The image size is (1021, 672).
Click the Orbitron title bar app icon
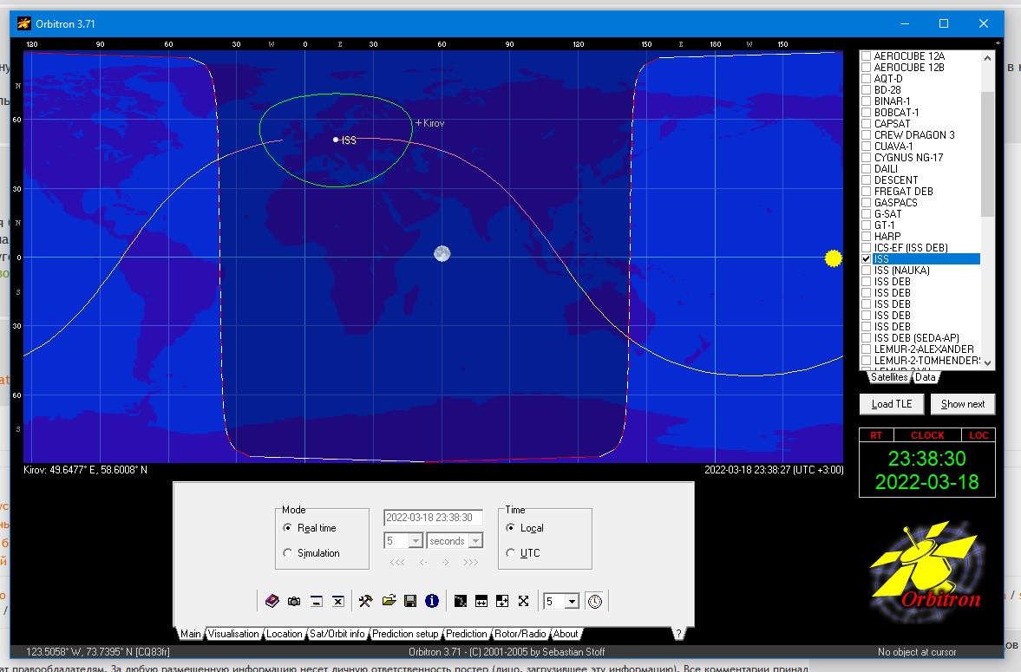[x=24, y=23]
